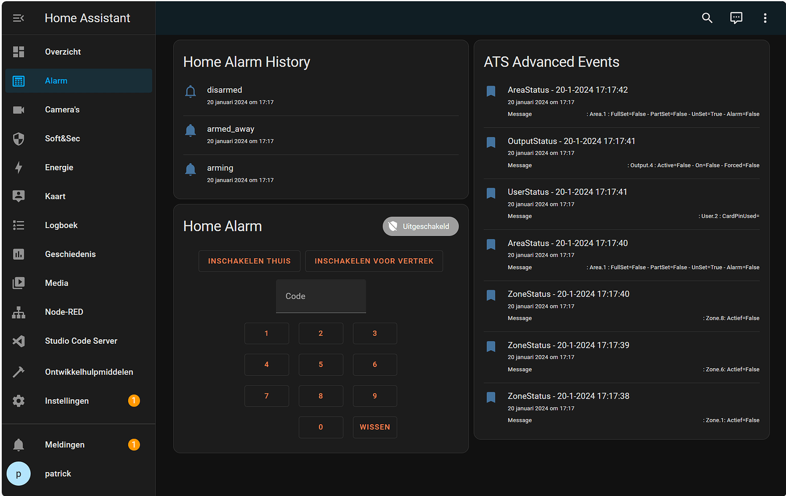786x496 pixels.
Task: Open the Energie panel icon
Action: click(19, 167)
